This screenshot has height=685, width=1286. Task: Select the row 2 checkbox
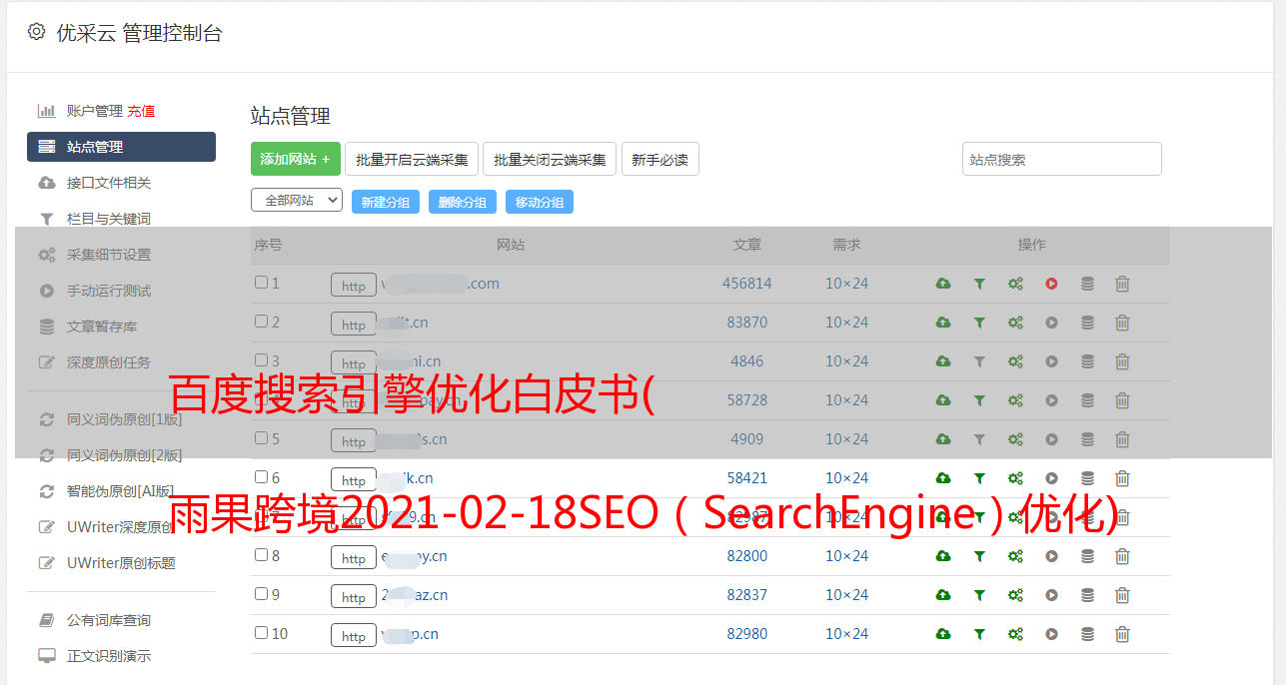(x=261, y=322)
